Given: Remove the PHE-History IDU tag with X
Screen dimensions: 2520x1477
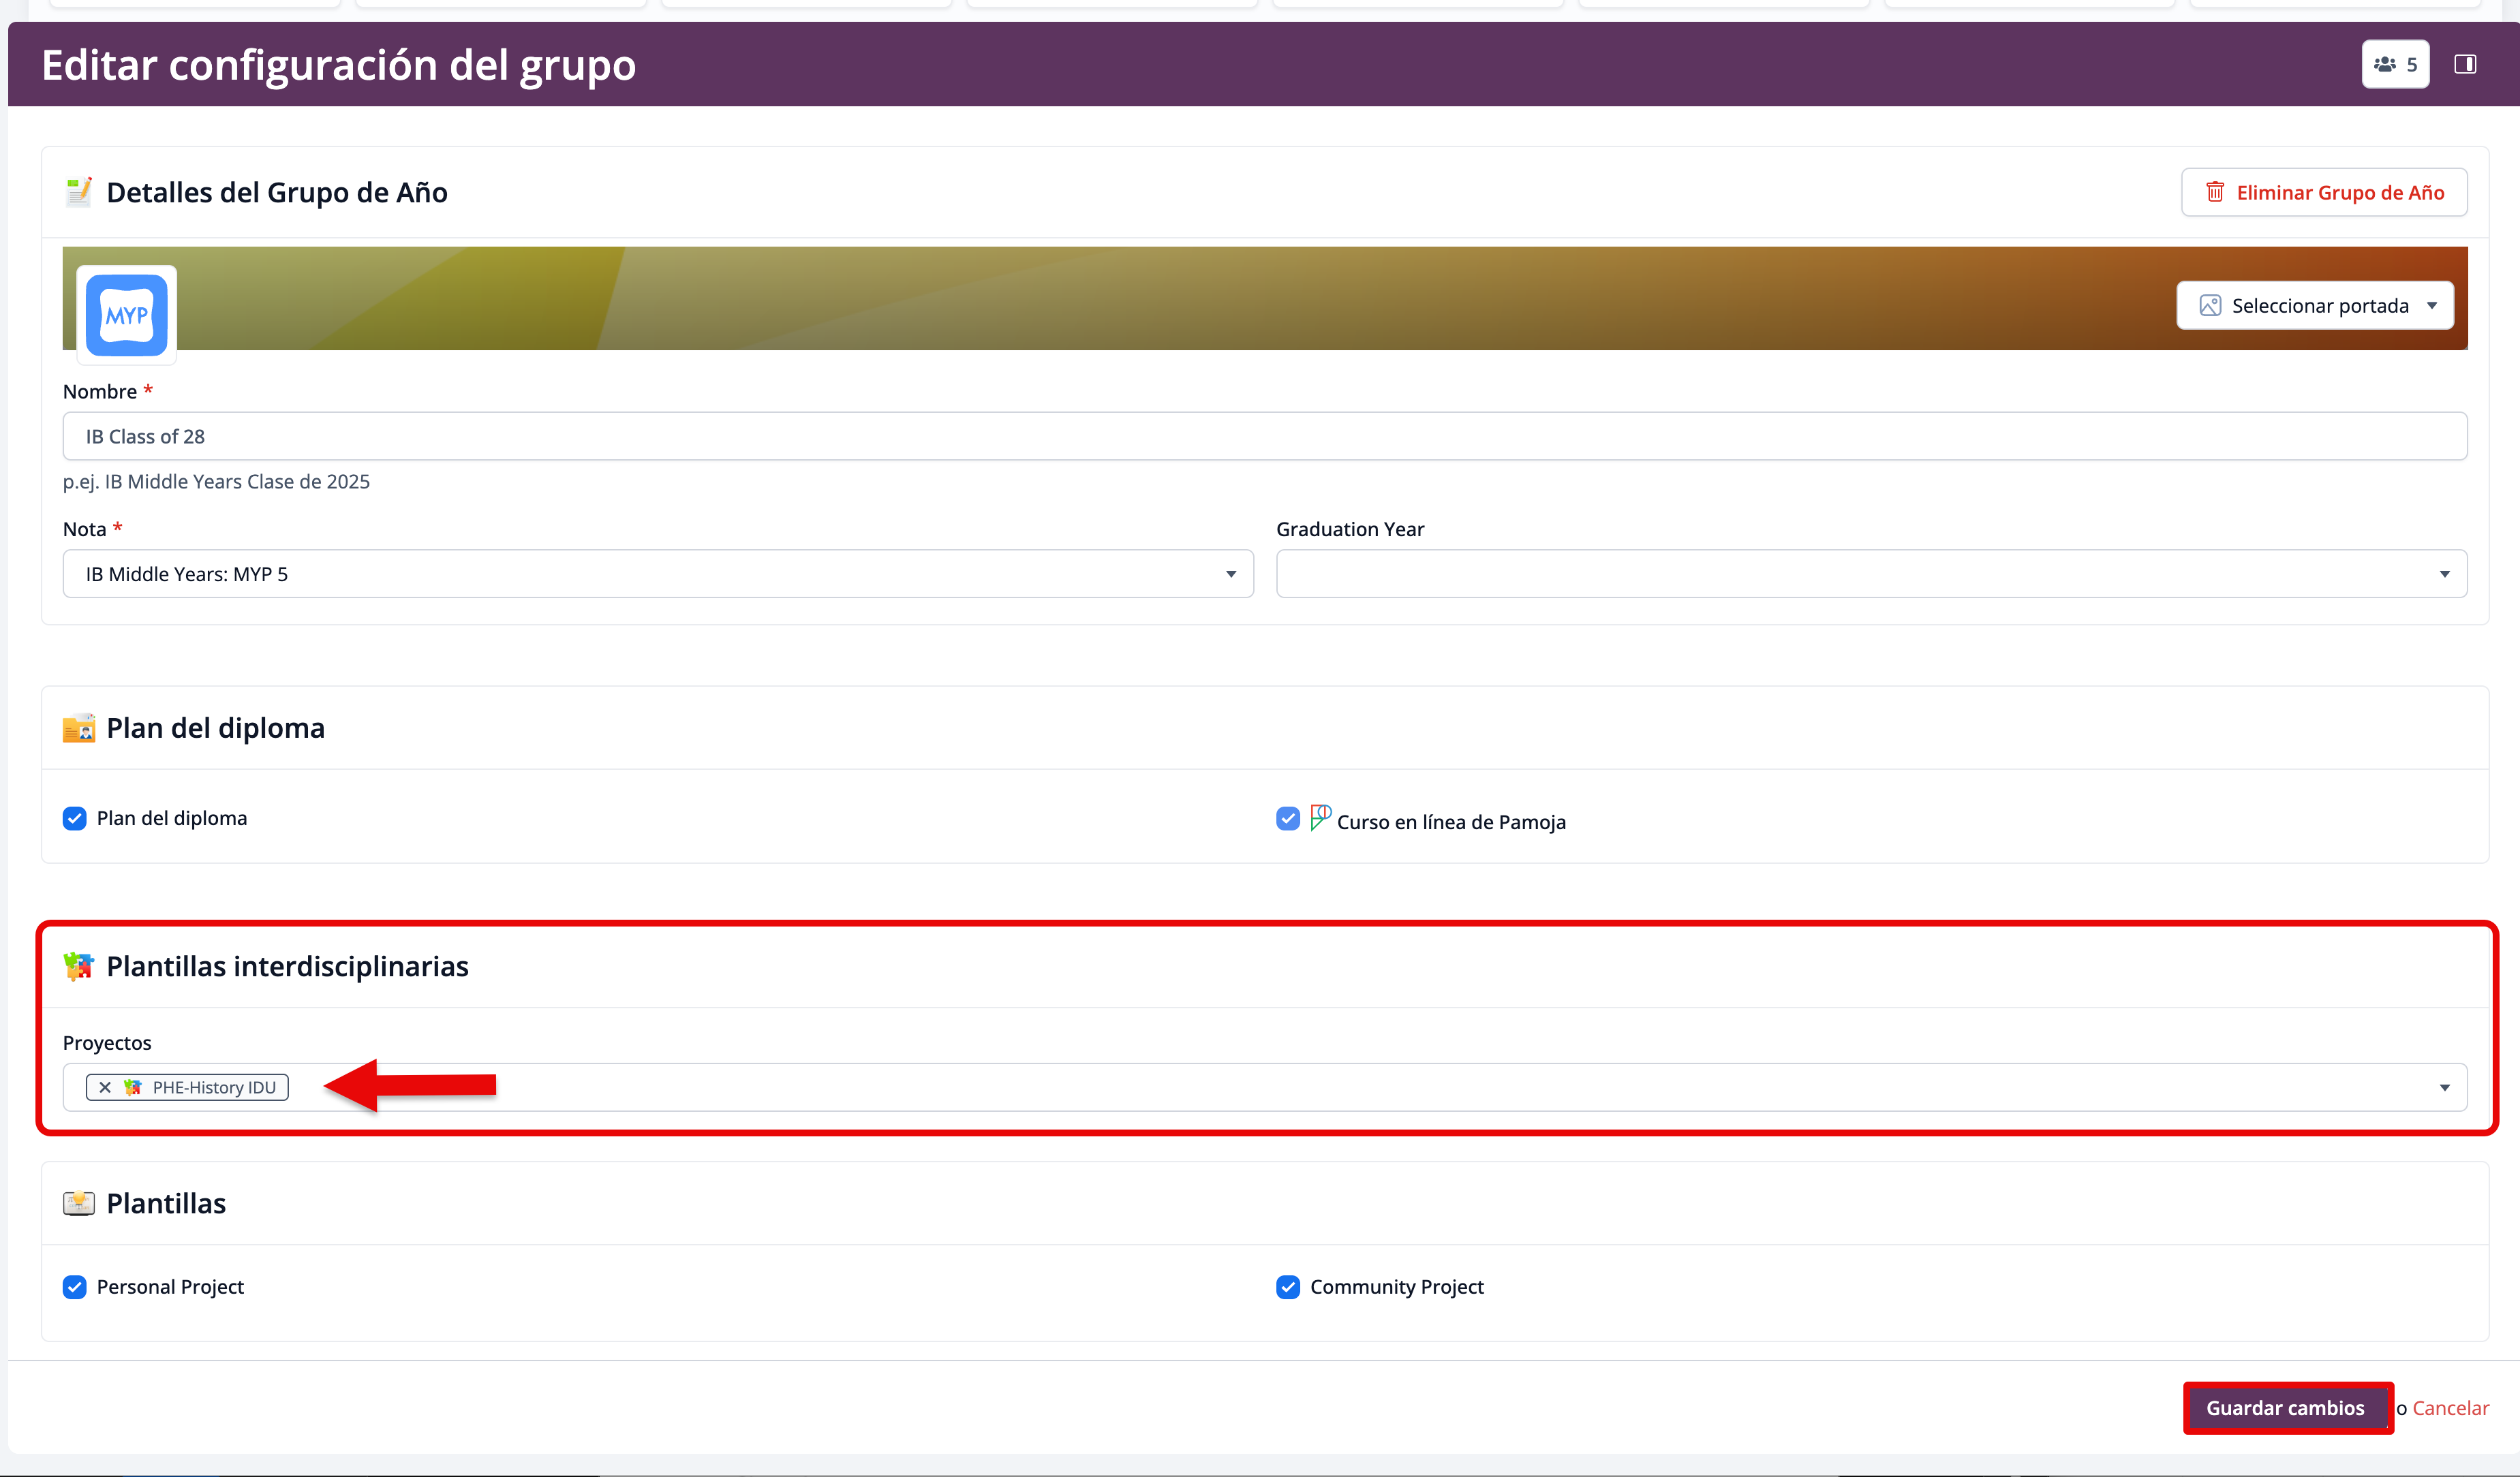Looking at the screenshot, I should [105, 1087].
